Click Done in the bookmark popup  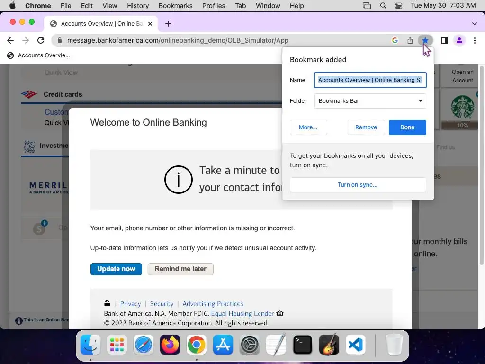[x=407, y=127]
